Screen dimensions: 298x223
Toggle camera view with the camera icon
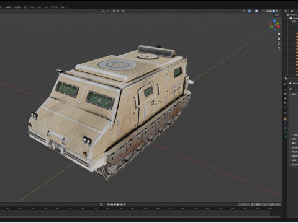coord(279,43)
